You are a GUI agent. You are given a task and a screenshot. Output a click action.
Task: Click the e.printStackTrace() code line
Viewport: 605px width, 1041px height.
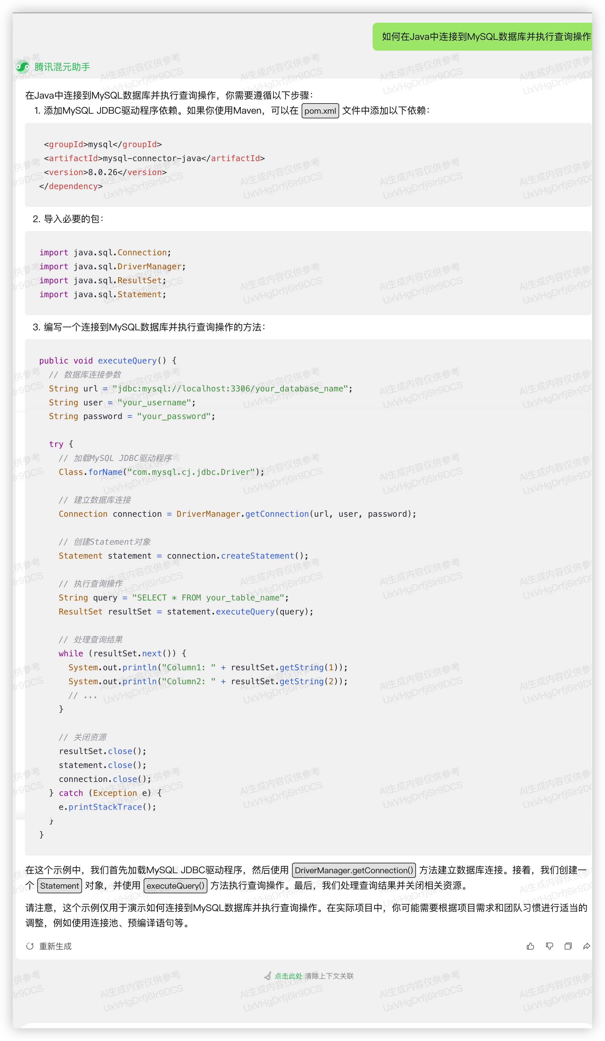coord(107,807)
